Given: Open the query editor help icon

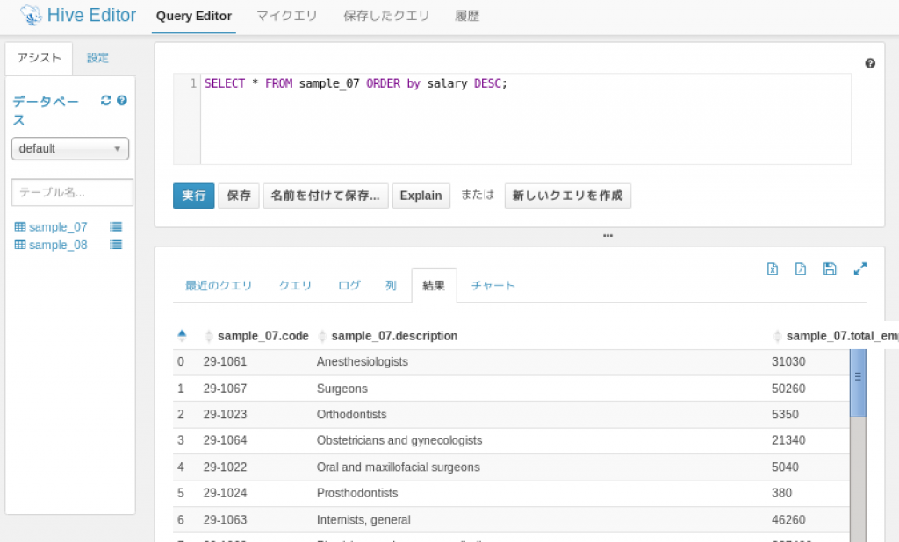Looking at the screenshot, I should [870, 64].
